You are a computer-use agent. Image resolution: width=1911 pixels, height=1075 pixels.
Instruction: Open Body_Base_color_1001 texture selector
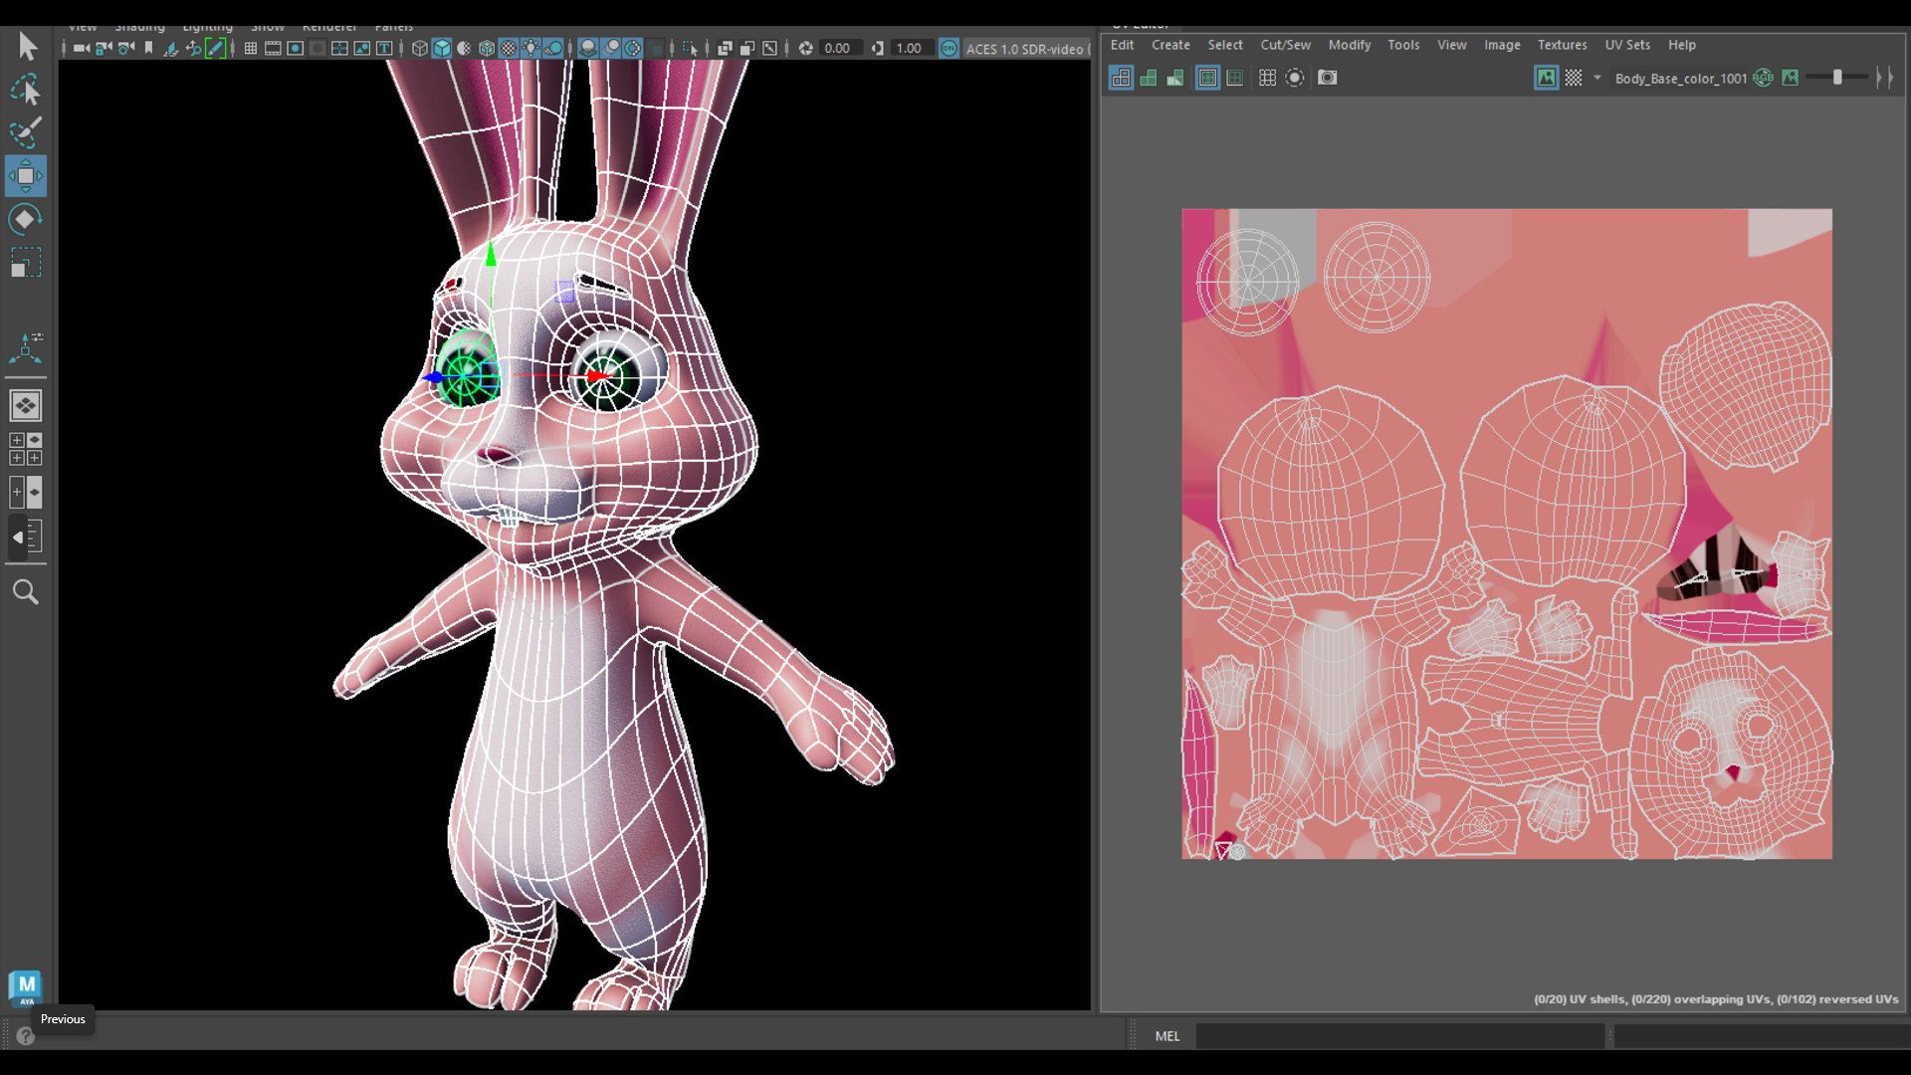click(1680, 78)
